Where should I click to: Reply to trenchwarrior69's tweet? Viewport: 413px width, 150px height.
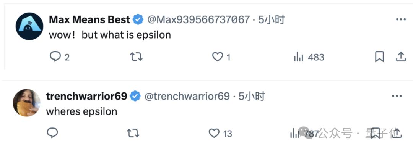coord(52,133)
